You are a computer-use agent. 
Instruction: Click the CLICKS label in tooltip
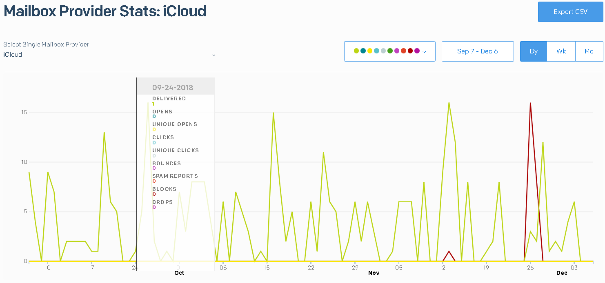tap(163, 137)
